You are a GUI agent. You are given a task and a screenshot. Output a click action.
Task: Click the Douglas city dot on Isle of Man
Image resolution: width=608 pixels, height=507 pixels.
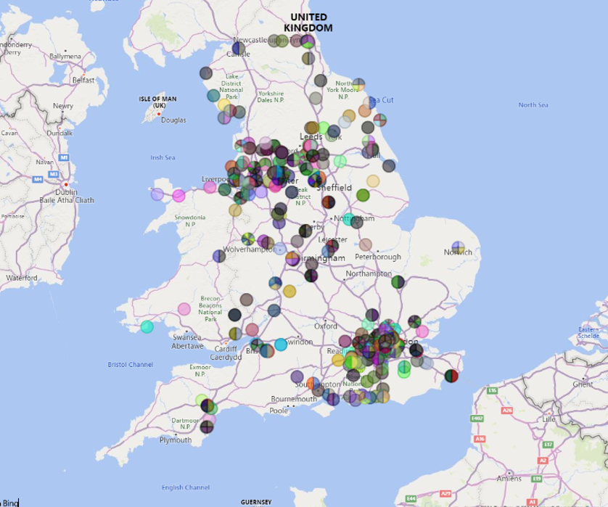[x=158, y=114]
